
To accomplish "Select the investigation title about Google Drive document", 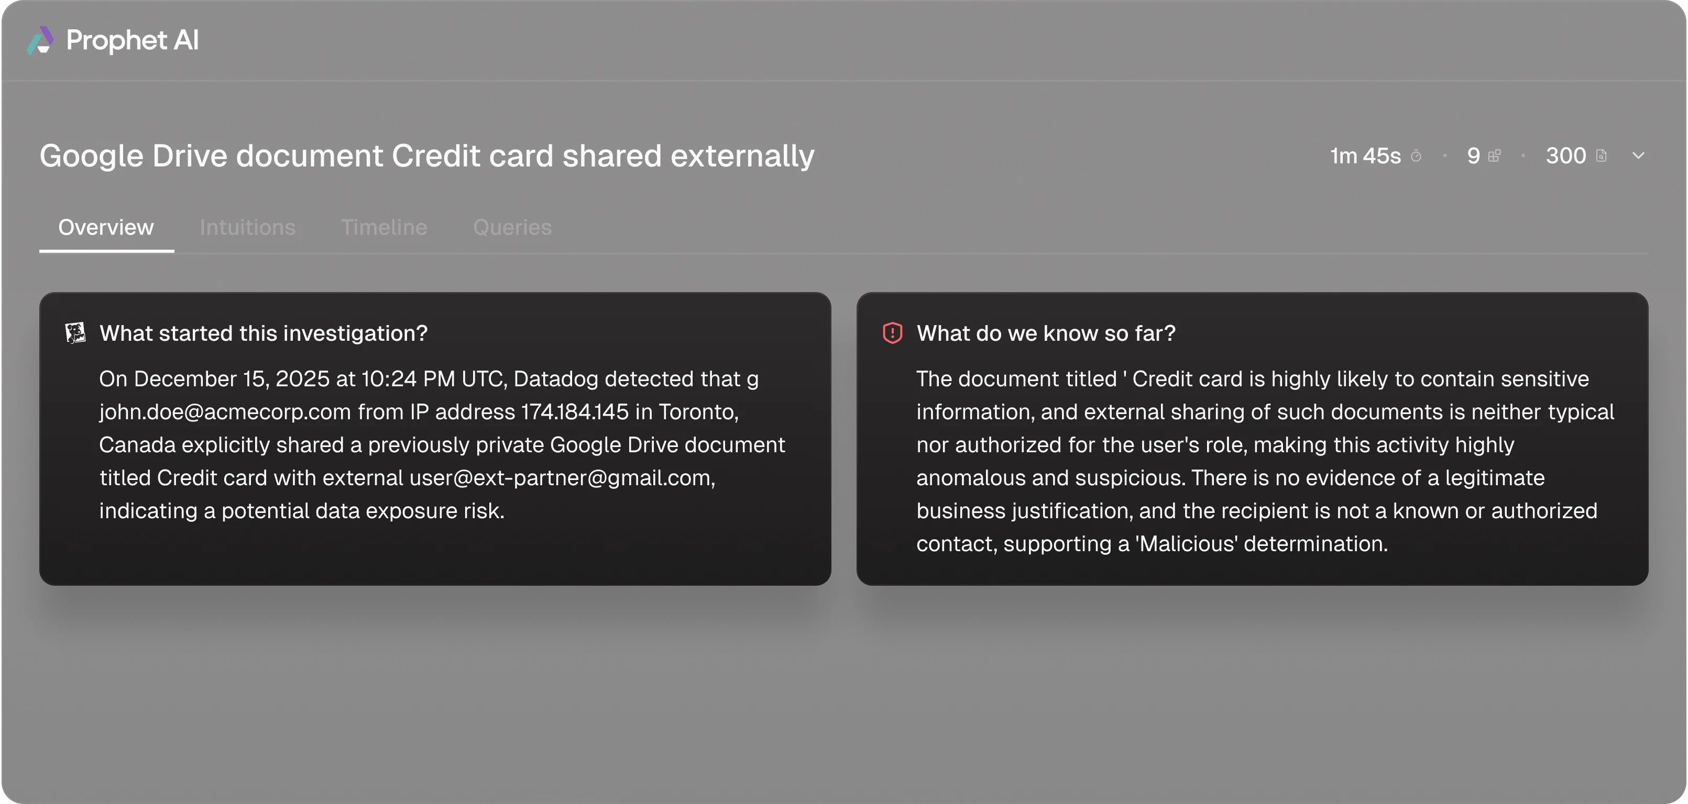I will (426, 156).
